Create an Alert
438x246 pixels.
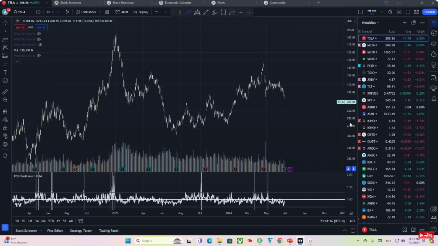point(122,12)
